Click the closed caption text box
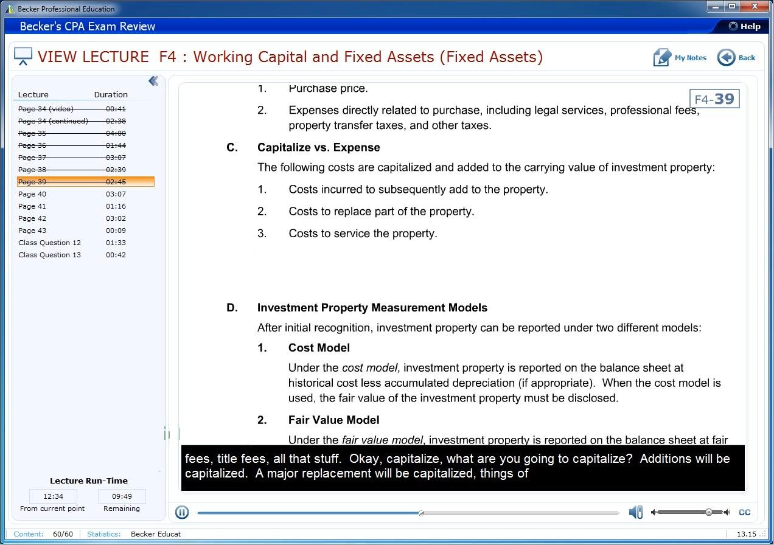This screenshot has height=545, width=774. 463,468
